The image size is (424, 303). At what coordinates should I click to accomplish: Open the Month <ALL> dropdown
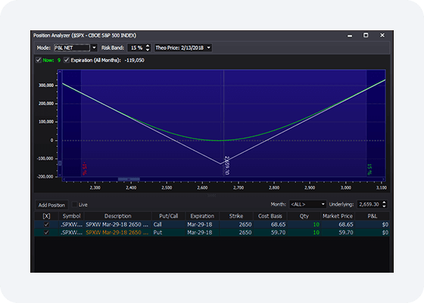(x=307, y=205)
